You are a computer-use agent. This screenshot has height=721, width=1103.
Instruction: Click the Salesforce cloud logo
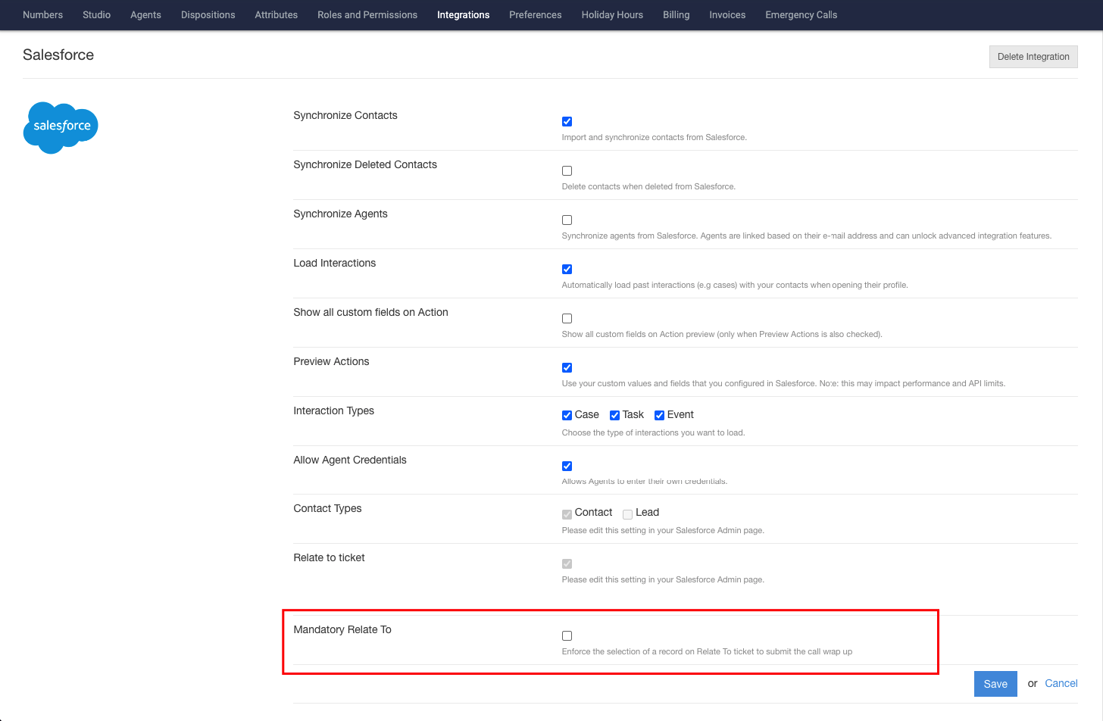point(61,127)
